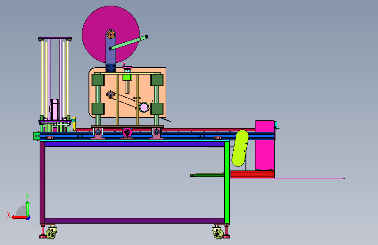Select the green end bracket at left rail end

(36, 136)
